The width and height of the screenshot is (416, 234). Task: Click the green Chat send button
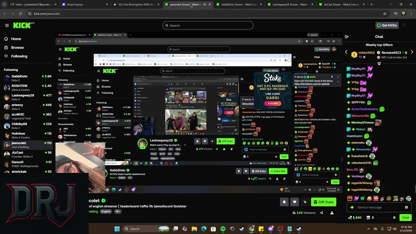[x=406, y=217]
